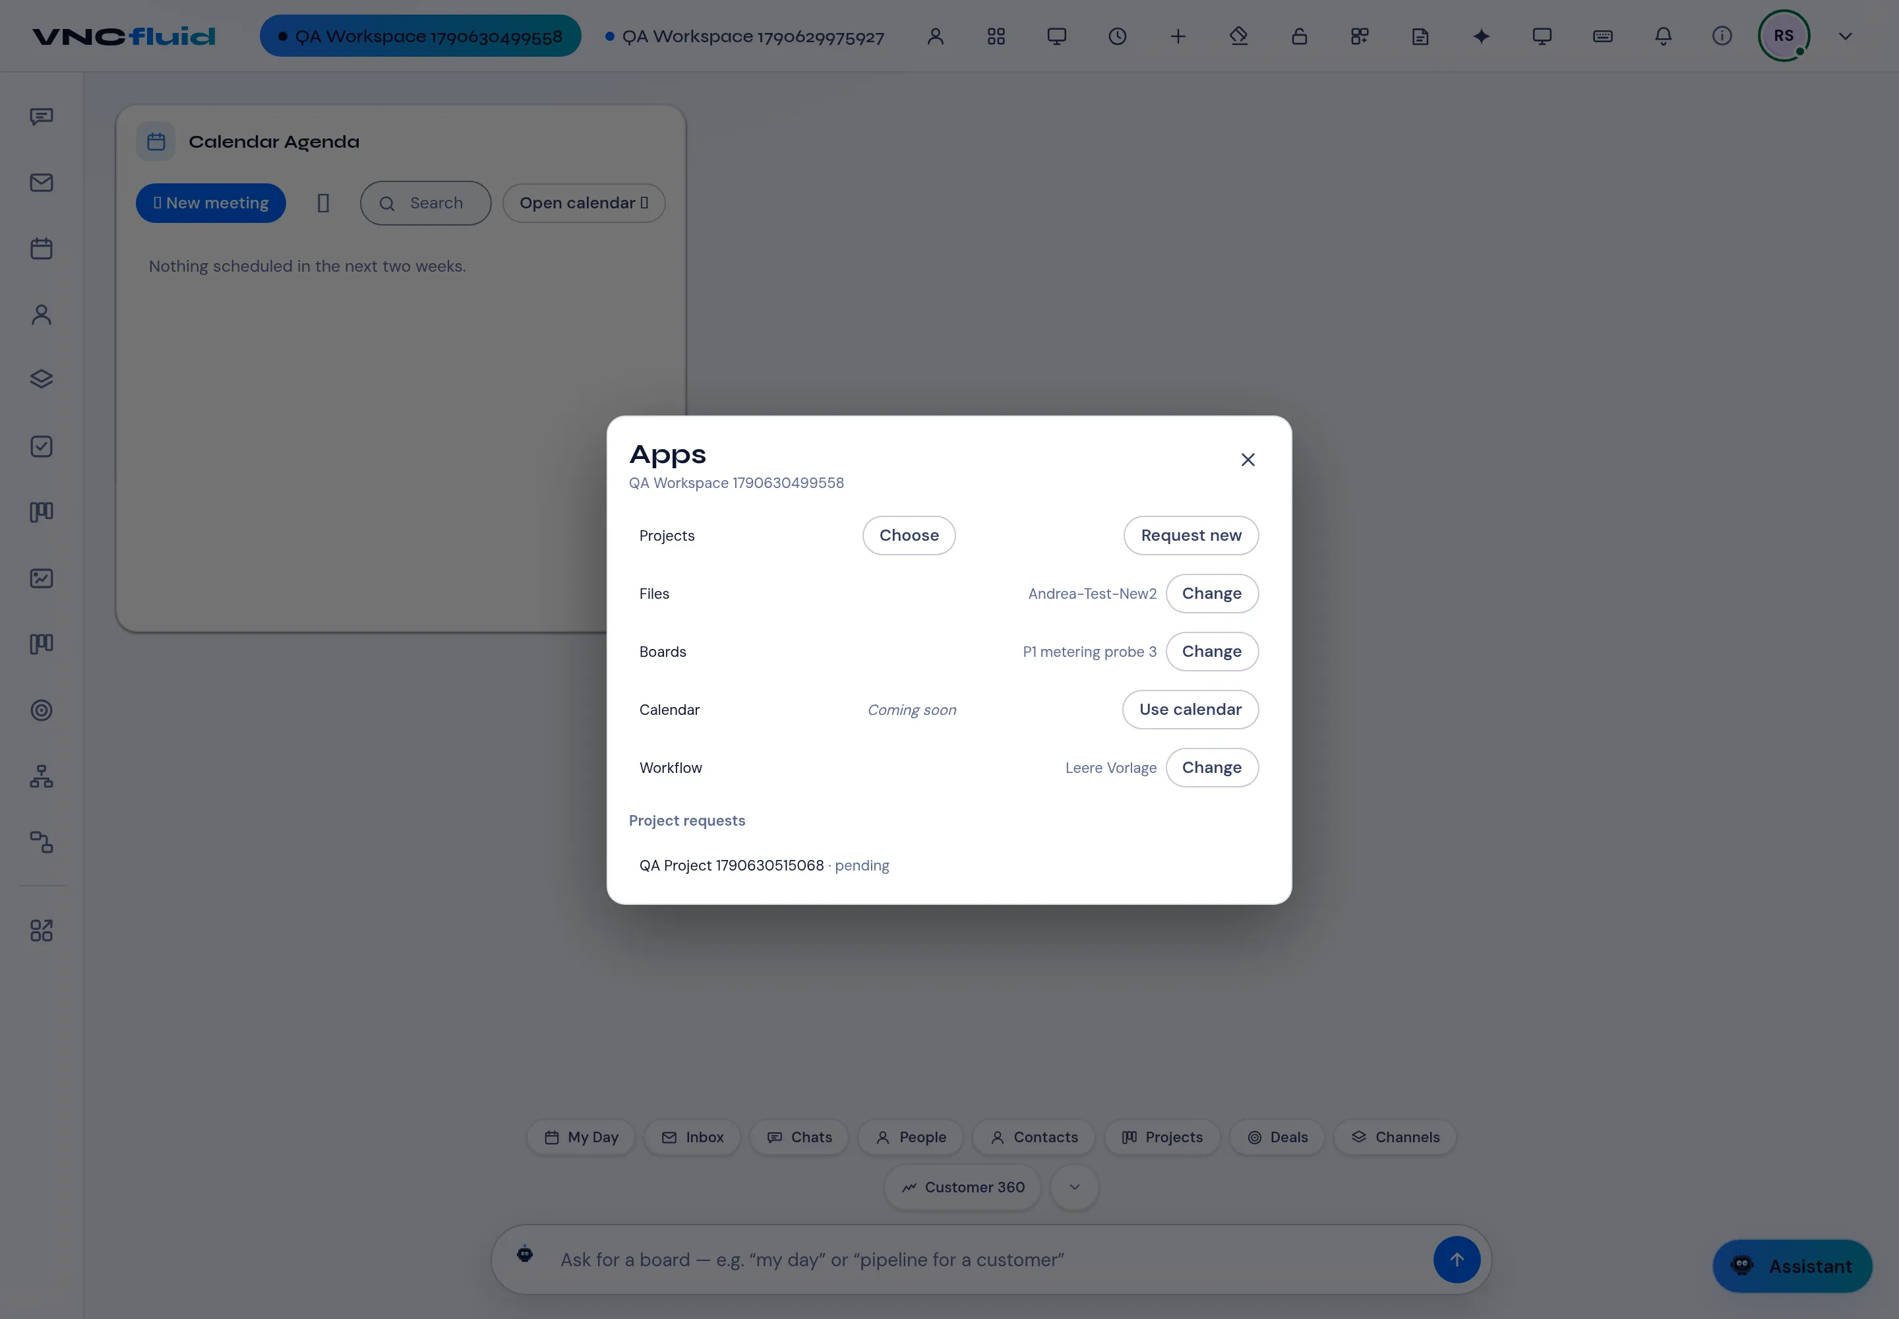Screen dimensions: 1899x1319
Task: Open the target deals icon in sidebar
Action: 42,711
